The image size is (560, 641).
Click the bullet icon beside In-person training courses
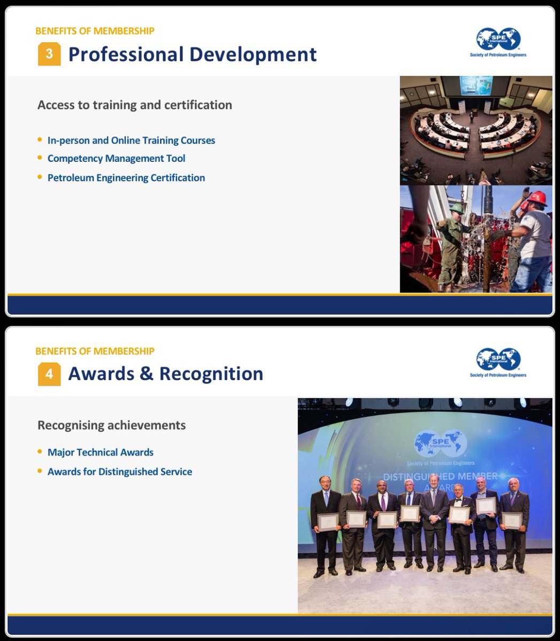[x=39, y=139]
